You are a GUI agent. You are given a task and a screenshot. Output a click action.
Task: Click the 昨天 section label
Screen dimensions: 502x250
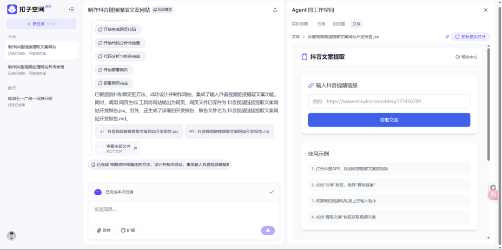click(x=12, y=88)
